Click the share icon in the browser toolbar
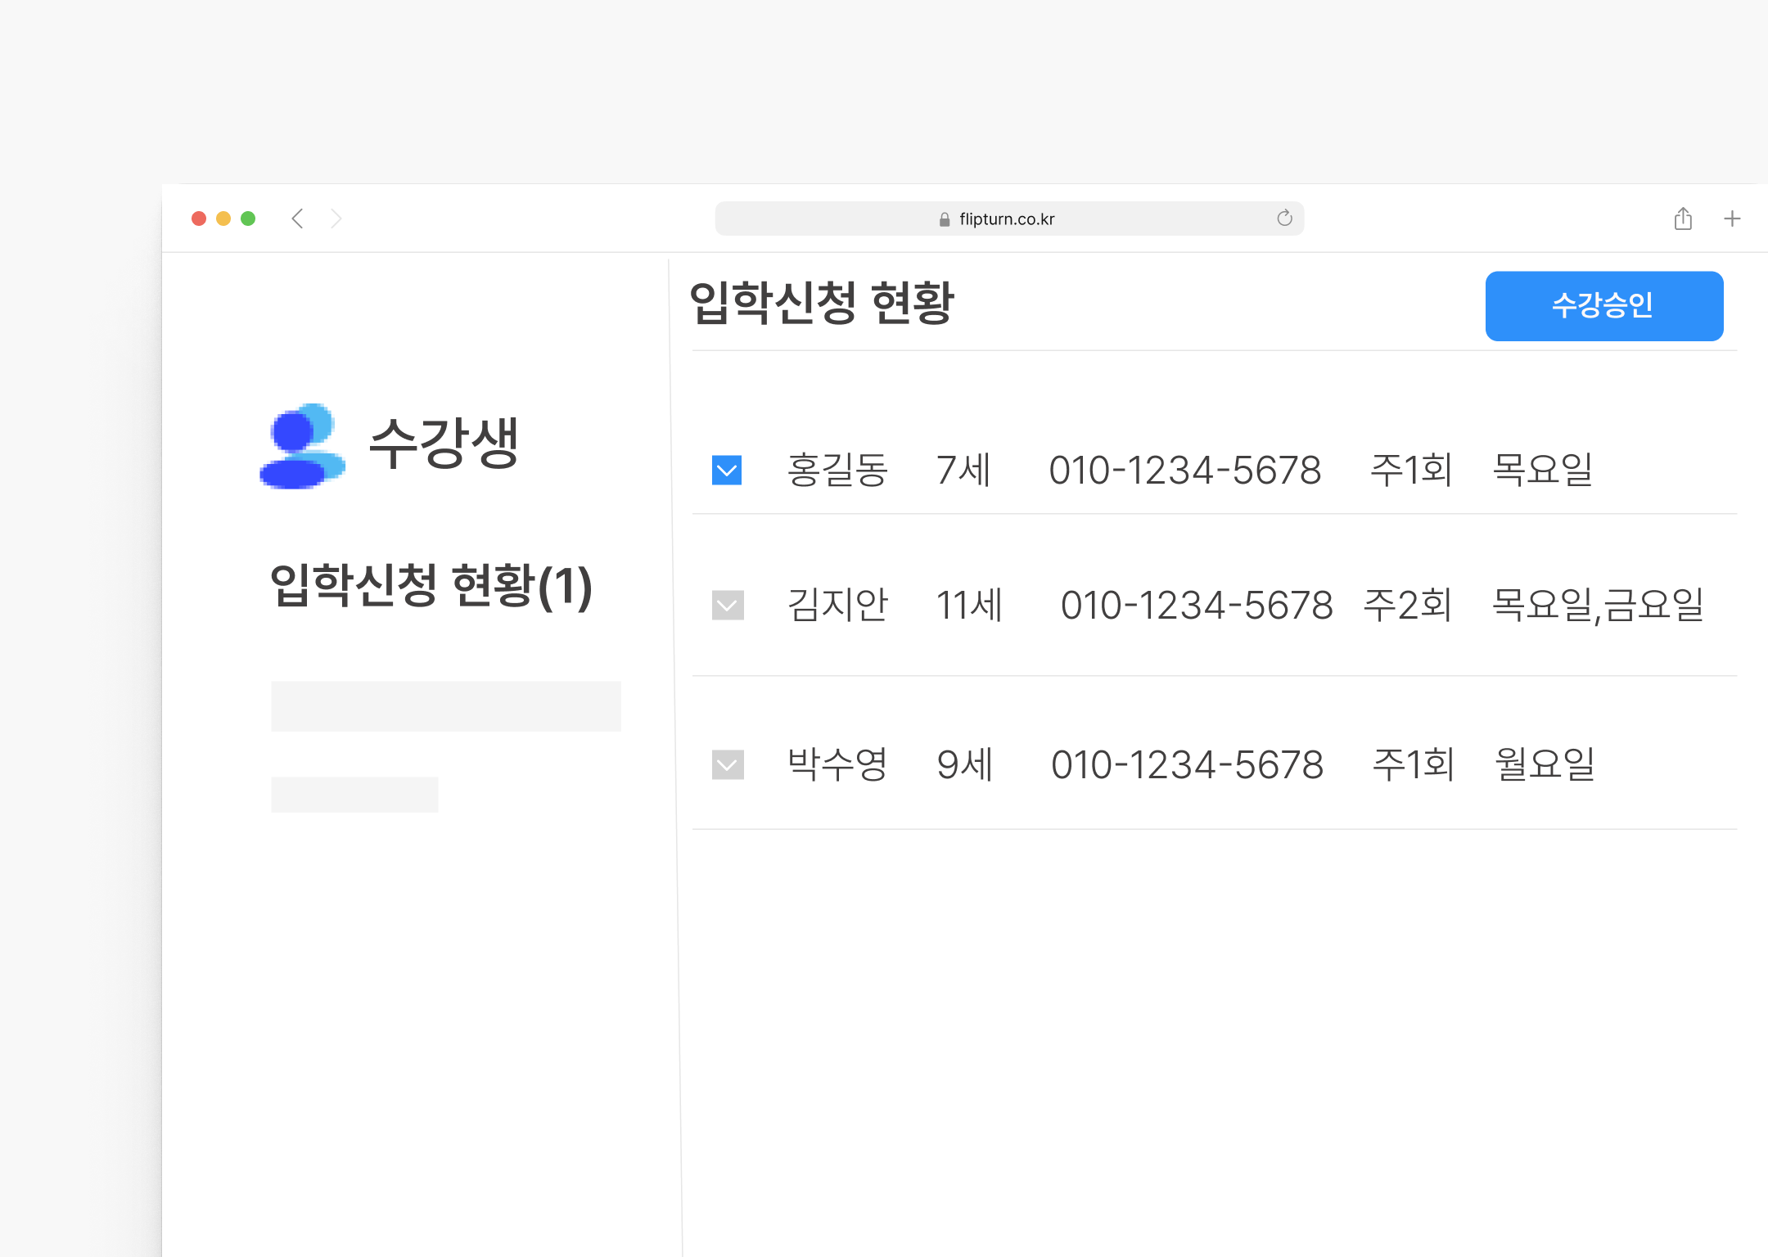The height and width of the screenshot is (1257, 1768). pyautogui.click(x=1683, y=218)
